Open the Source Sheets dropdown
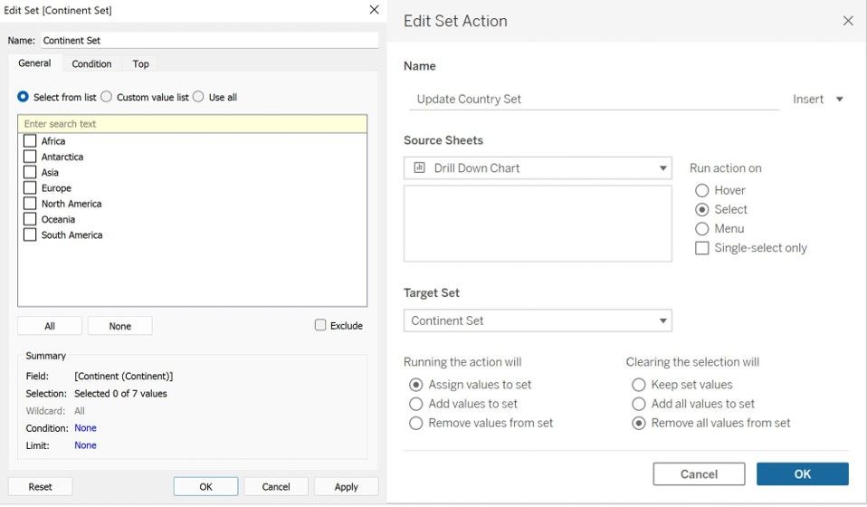 663,168
